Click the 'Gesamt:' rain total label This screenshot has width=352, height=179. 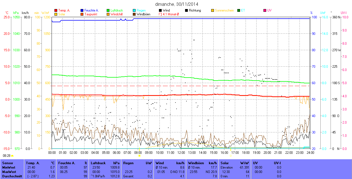click(128, 176)
